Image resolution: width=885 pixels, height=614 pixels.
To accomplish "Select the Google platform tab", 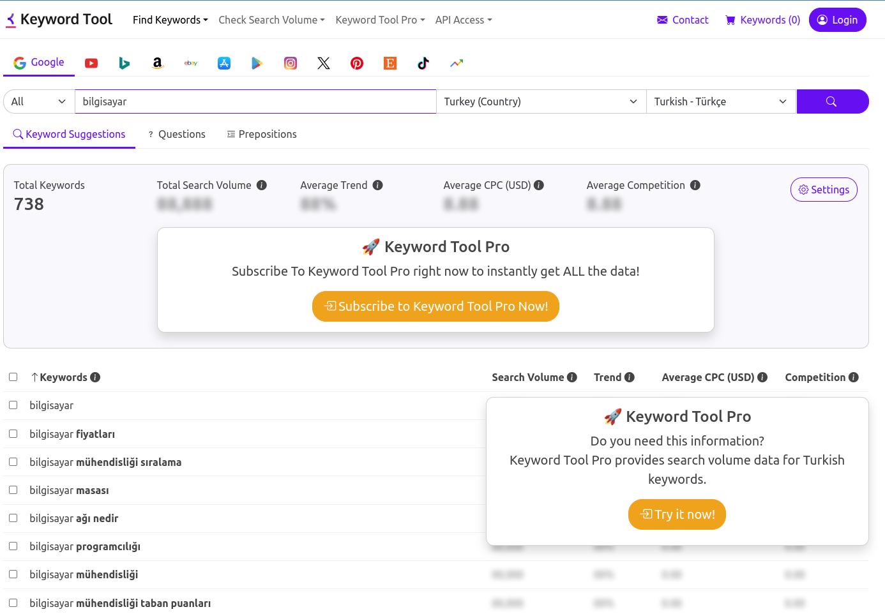I will coord(39,63).
